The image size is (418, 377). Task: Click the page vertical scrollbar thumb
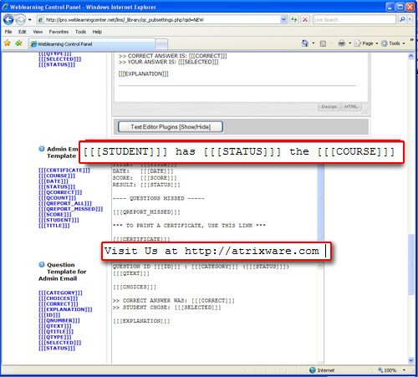411,264
